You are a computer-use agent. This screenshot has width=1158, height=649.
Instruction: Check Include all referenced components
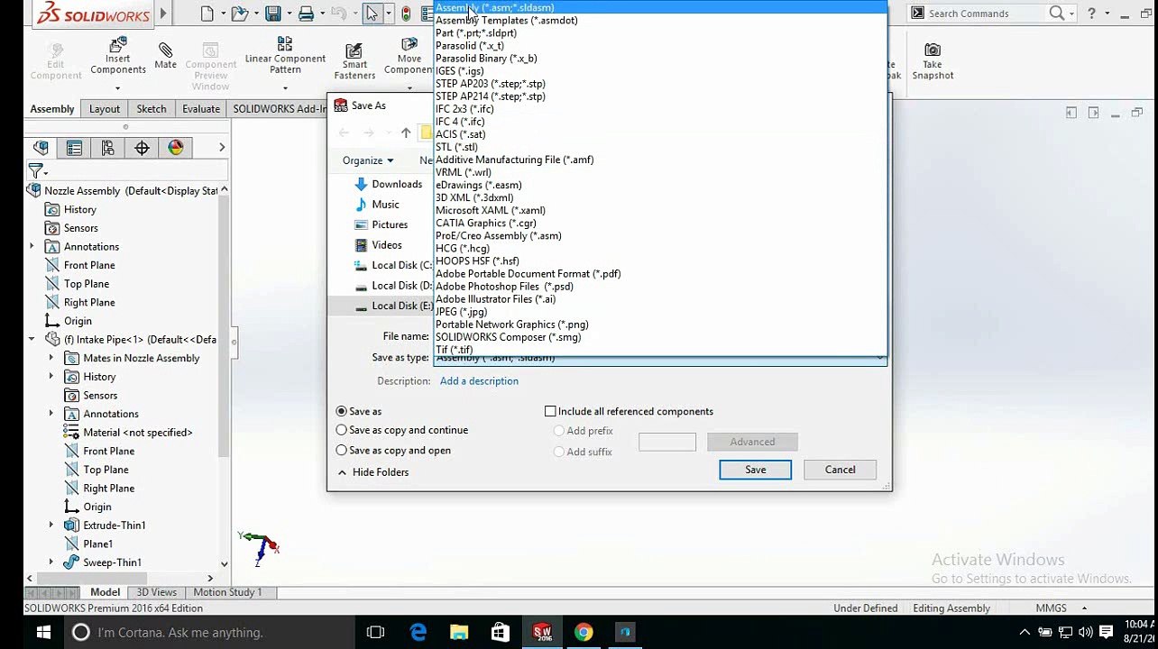tap(550, 411)
